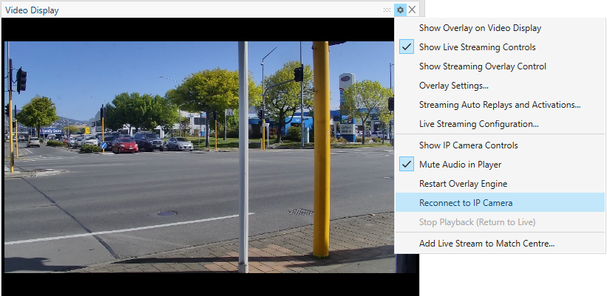Click the dotted drag grip in title bar
The width and height of the screenshot is (607, 296).
[x=387, y=10]
